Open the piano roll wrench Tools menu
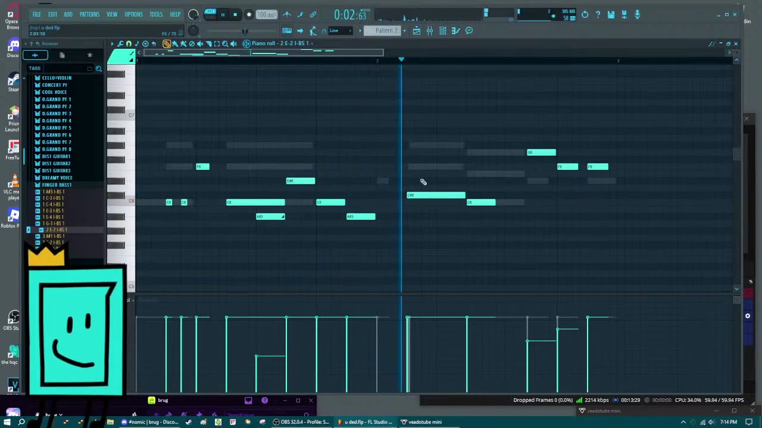 click(120, 43)
